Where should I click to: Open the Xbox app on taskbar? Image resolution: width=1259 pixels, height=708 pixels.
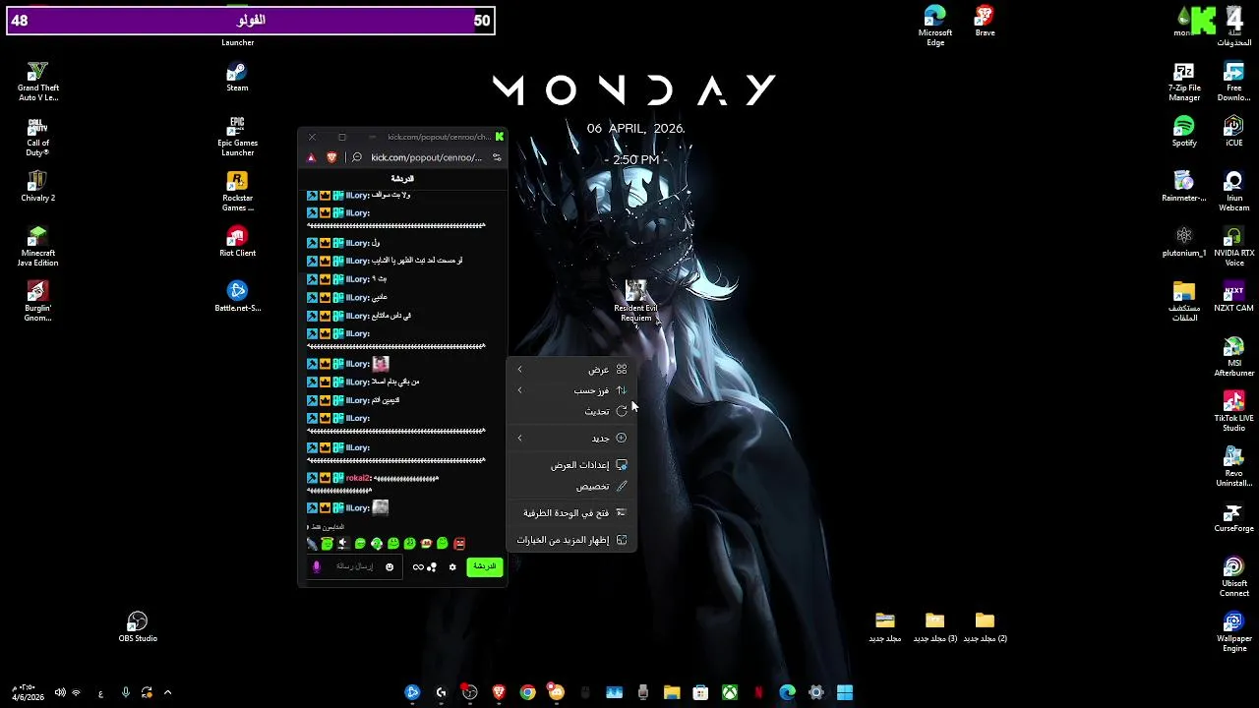point(730,692)
